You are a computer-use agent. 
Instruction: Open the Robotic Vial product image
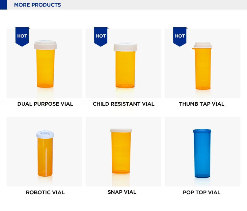pyautogui.click(x=44, y=152)
